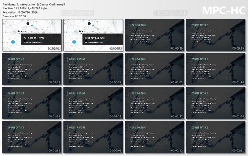Screen dimensions: 248x156
Task: Click the File Size 18.5 MB text
Action: [x=25, y=8]
